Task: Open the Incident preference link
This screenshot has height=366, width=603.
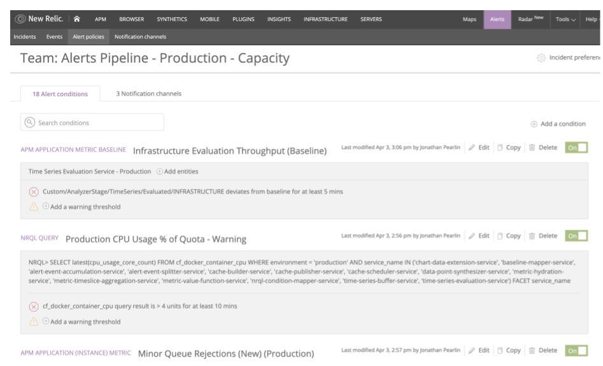Action: (x=574, y=57)
